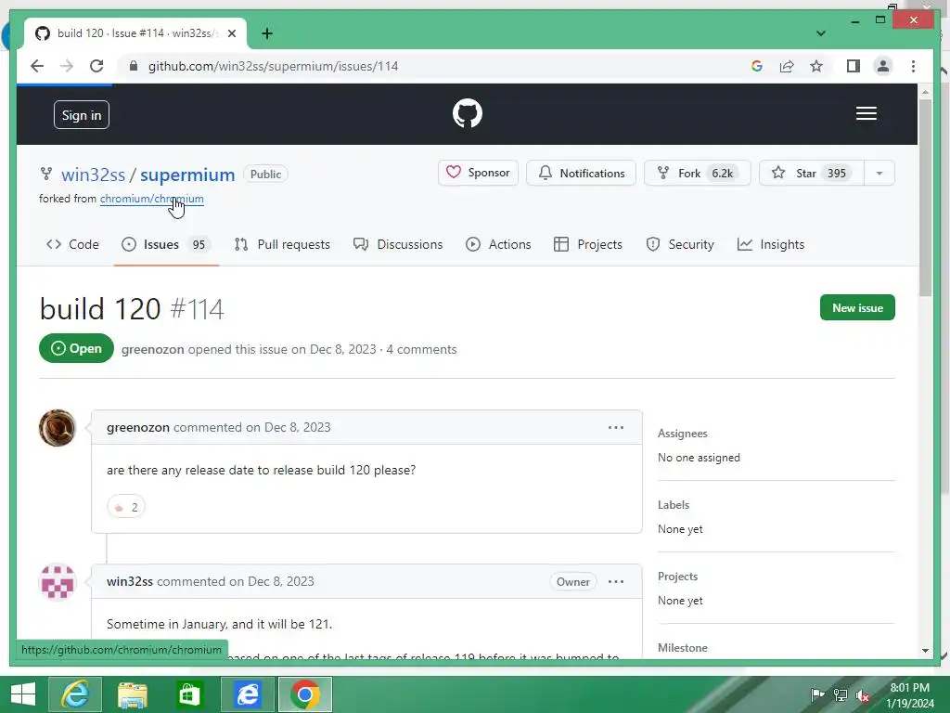Screen dimensions: 950x713
Task: Reload the page with the refresh icon
Action: tap(96, 66)
